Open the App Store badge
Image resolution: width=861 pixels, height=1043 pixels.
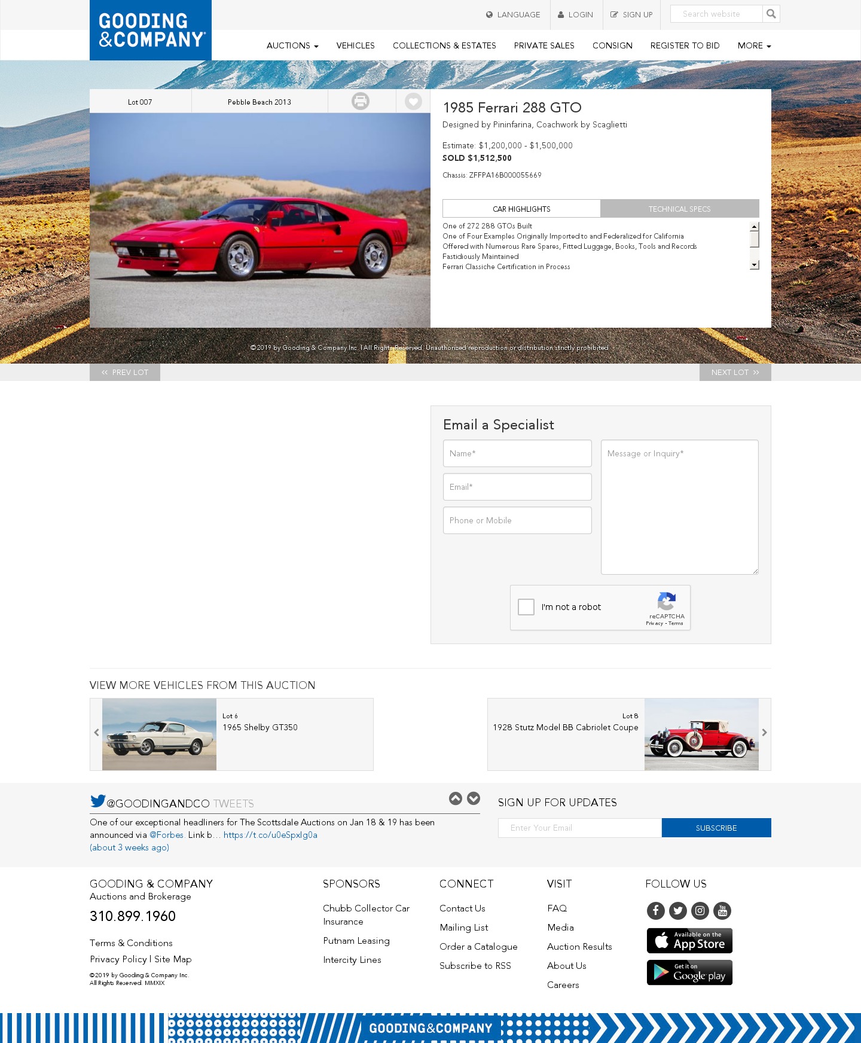pos(690,941)
